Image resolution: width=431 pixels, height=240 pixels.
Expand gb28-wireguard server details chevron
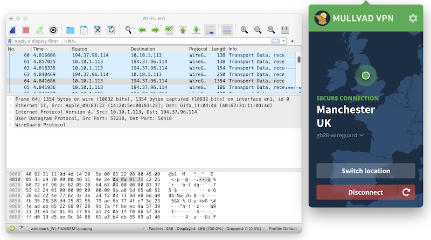tap(362, 136)
